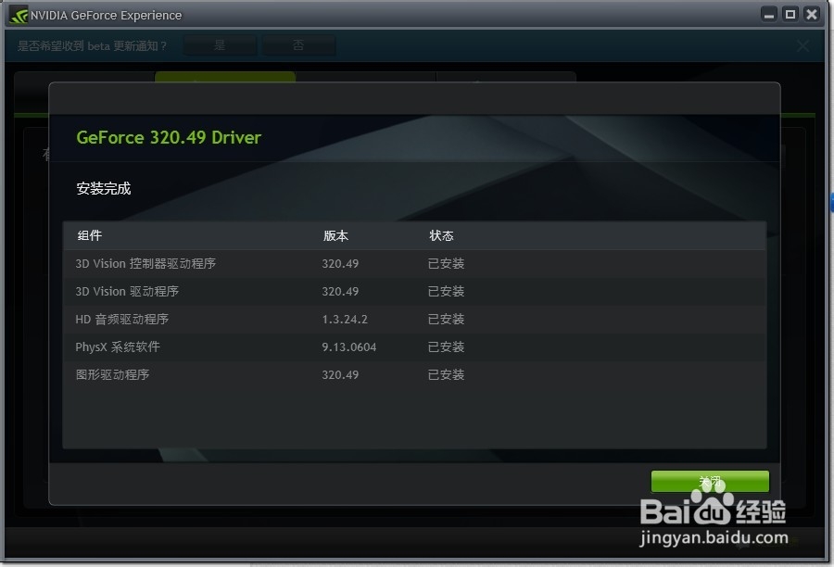Click 已安装 status of HD audio row
Image resolution: width=834 pixels, height=567 pixels.
[447, 319]
